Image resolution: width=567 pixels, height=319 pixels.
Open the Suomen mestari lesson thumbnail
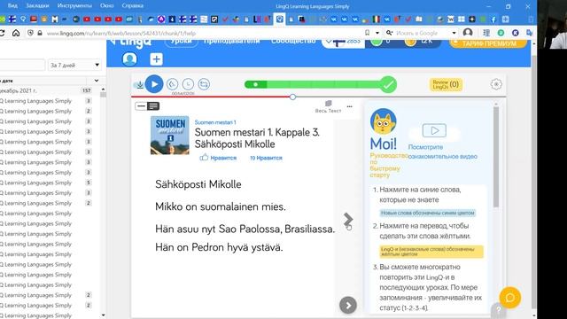click(x=169, y=136)
